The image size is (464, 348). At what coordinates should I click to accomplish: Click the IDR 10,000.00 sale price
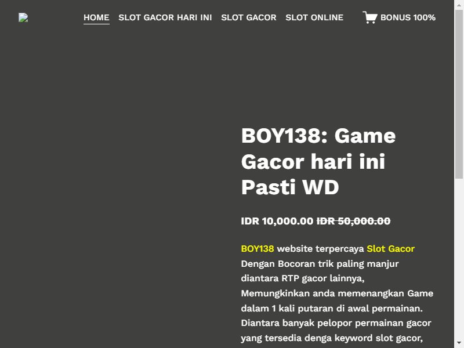pos(277,221)
